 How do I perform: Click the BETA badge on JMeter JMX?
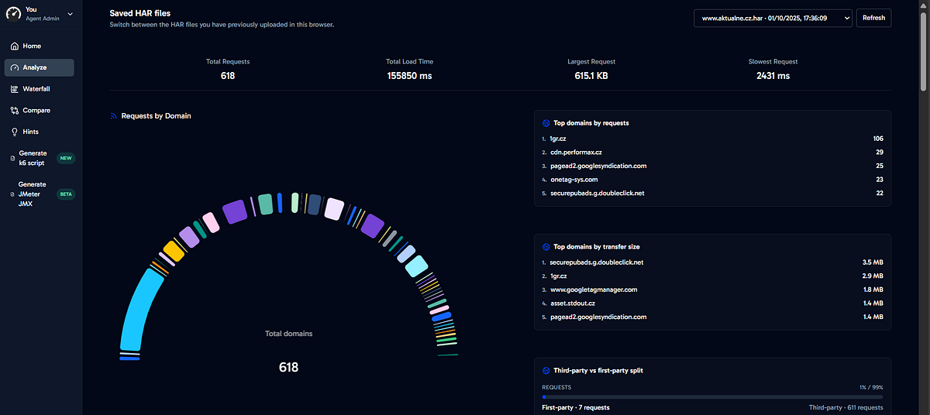(66, 194)
